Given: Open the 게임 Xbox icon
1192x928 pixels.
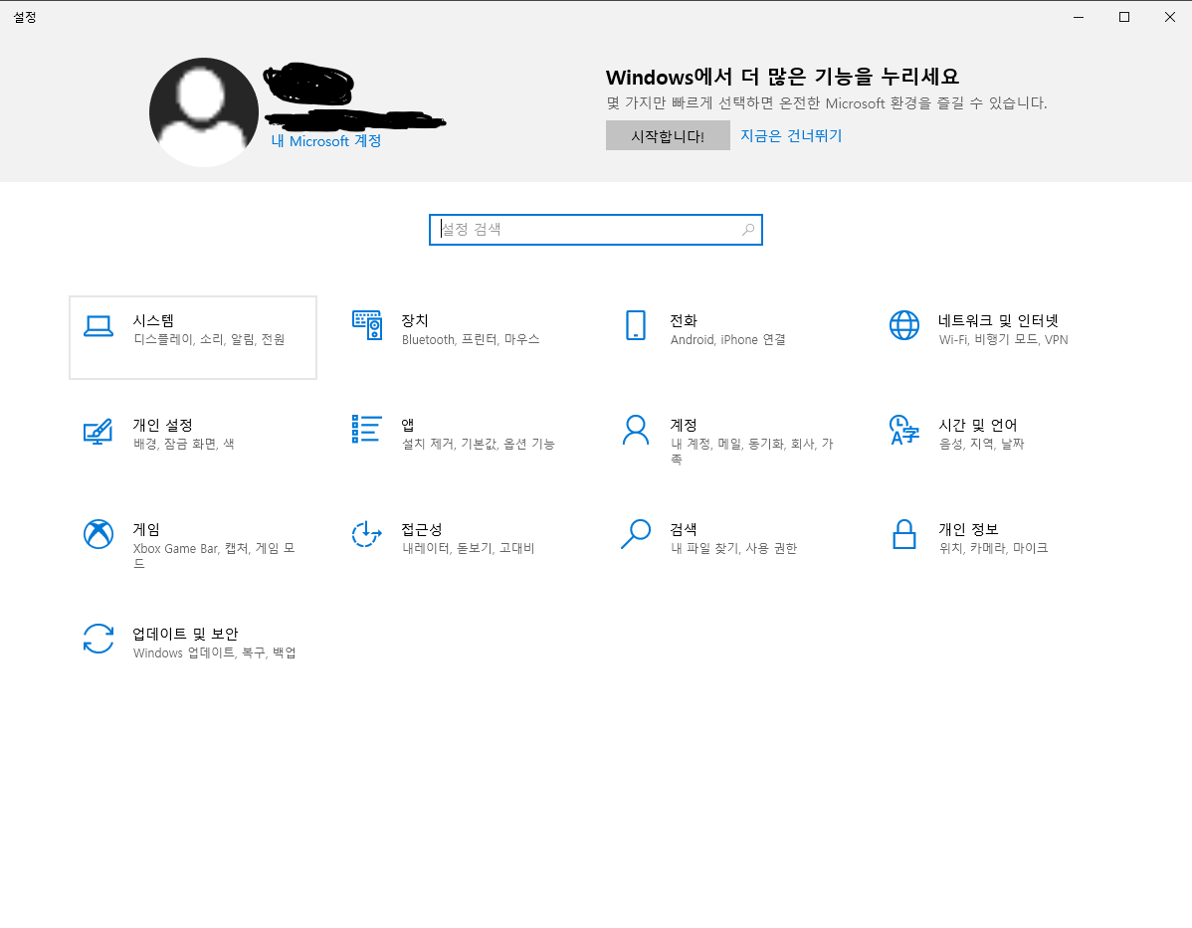Looking at the screenshot, I should pos(99,533).
